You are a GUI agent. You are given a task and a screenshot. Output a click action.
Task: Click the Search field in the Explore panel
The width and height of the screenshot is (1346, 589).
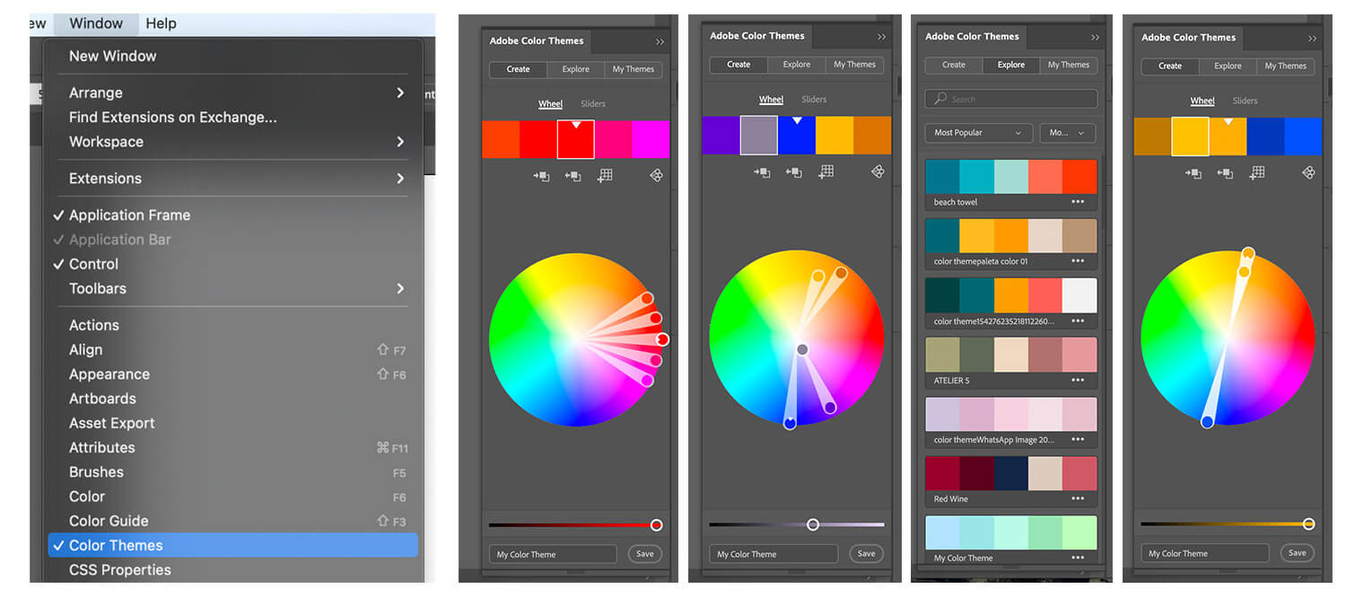1011,99
